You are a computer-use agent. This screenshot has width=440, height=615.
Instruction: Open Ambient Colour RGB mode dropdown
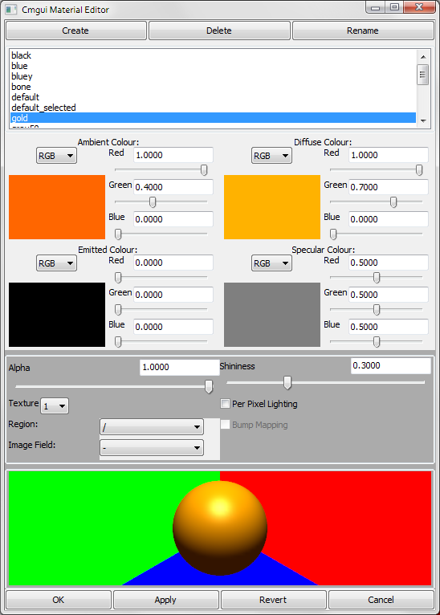tap(56, 156)
